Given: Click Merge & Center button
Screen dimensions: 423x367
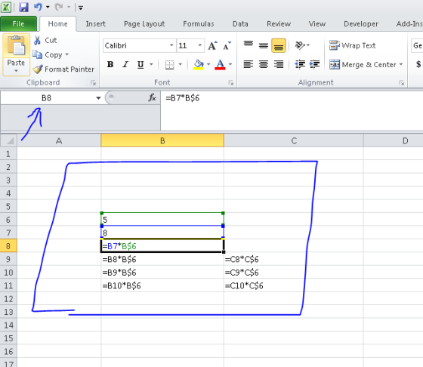Looking at the screenshot, I should (x=363, y=65).
